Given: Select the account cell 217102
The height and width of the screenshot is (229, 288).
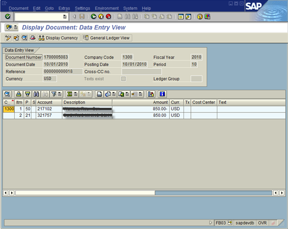Looking at the screenshot, I should tap(49, 109).
